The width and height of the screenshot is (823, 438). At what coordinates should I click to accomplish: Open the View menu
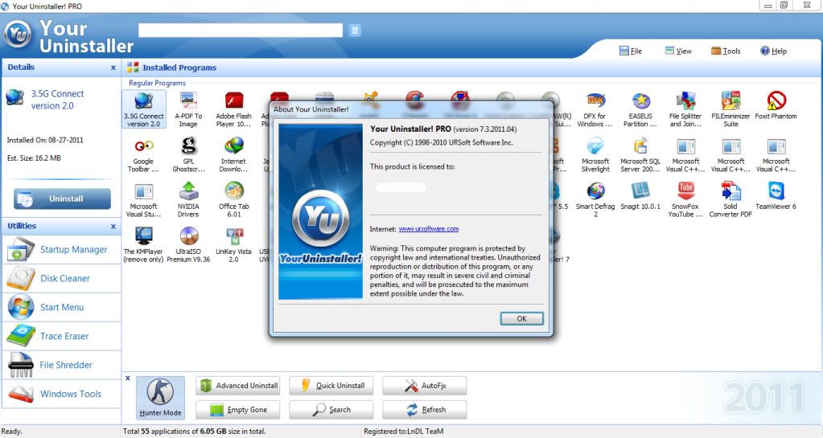pos(678,51)
